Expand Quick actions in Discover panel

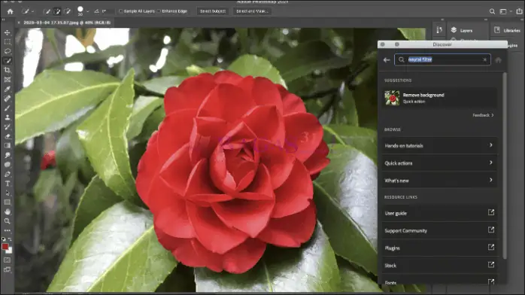439,163
